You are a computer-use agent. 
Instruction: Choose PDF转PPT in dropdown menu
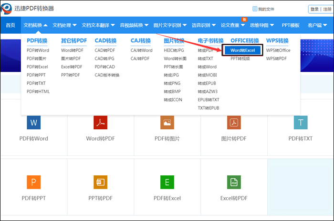click(x=36, y=75)
